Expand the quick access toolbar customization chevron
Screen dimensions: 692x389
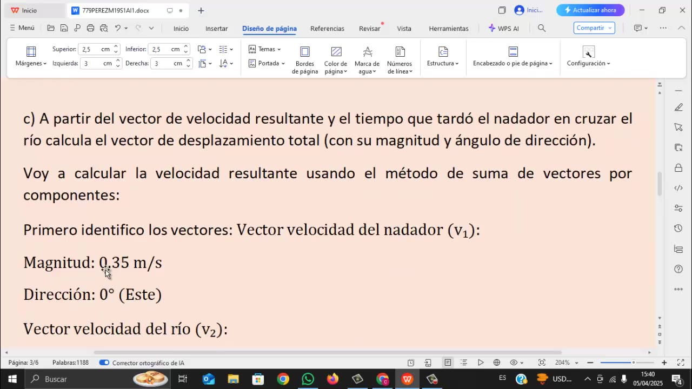[151, 28]
